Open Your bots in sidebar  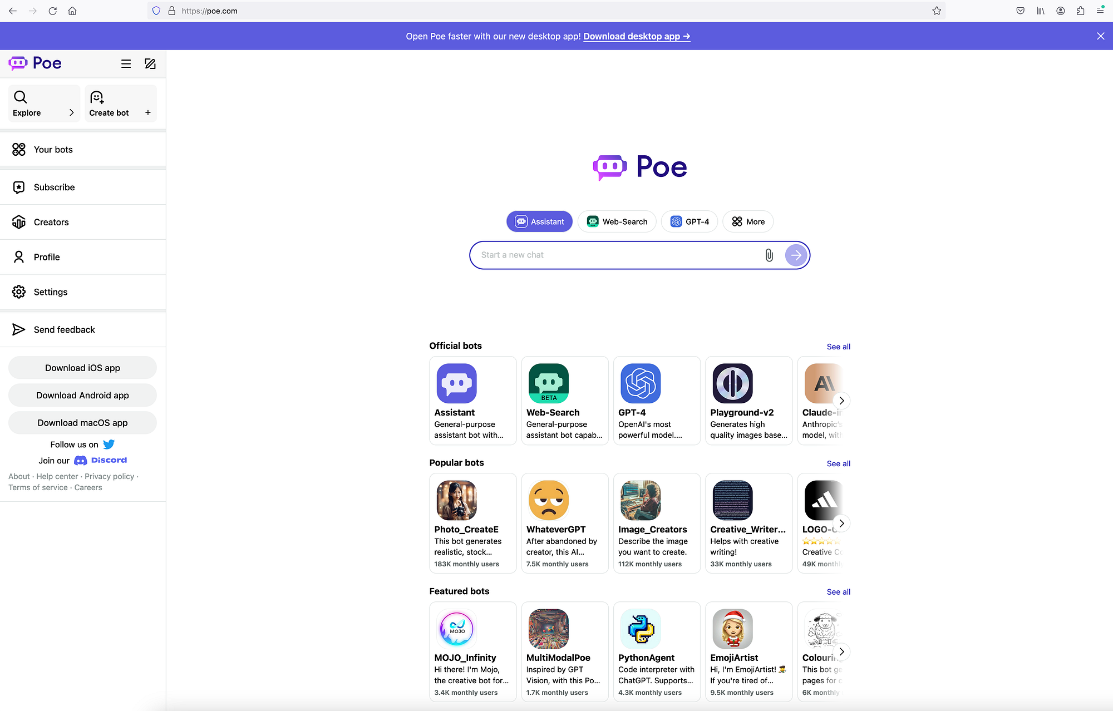83,150
